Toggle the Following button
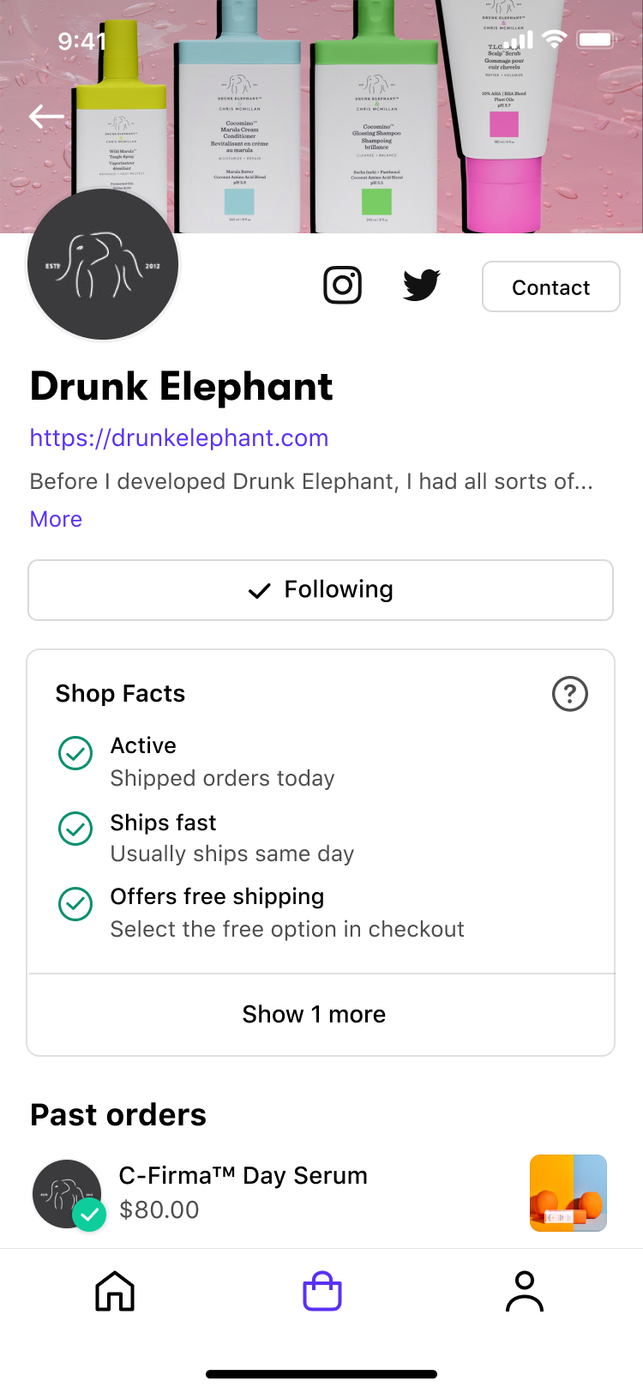 pyautogui.click(x=321, y=590)
